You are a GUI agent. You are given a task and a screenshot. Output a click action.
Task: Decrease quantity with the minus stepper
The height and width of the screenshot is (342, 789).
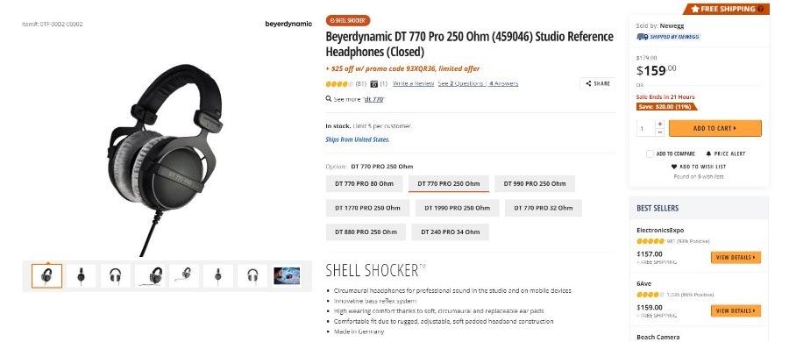tap(659, 132)
